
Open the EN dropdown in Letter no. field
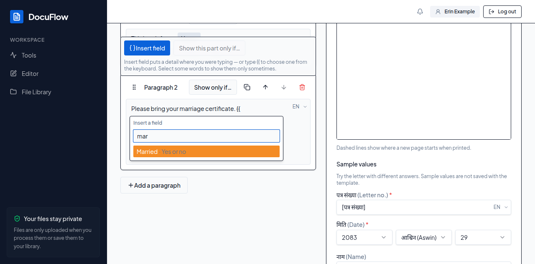coord(501,207)
